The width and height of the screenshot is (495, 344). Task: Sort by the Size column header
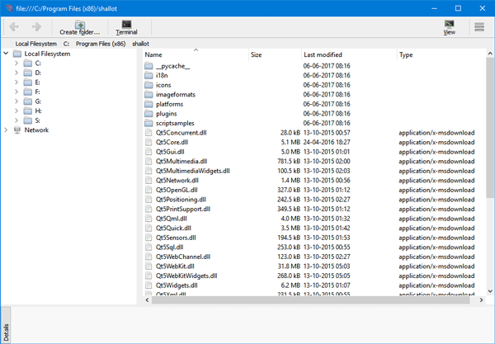click(x=257, y=54)
